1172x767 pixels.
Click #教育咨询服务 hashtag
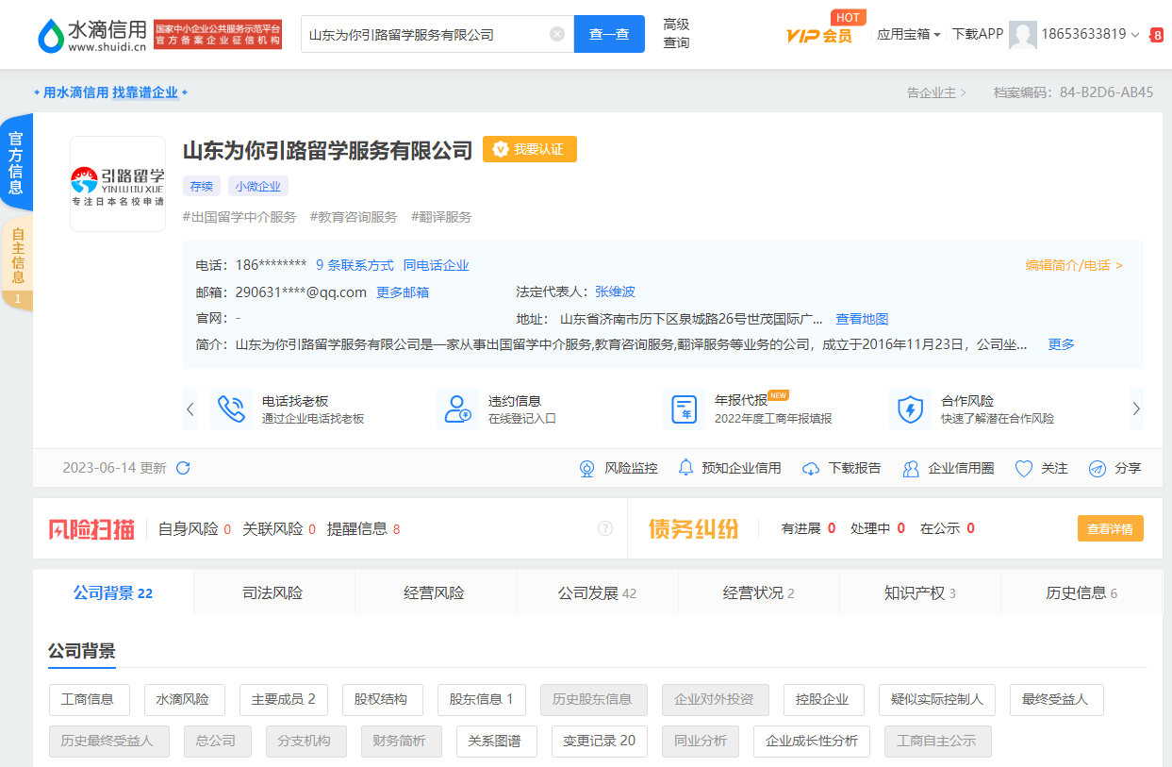354,217
